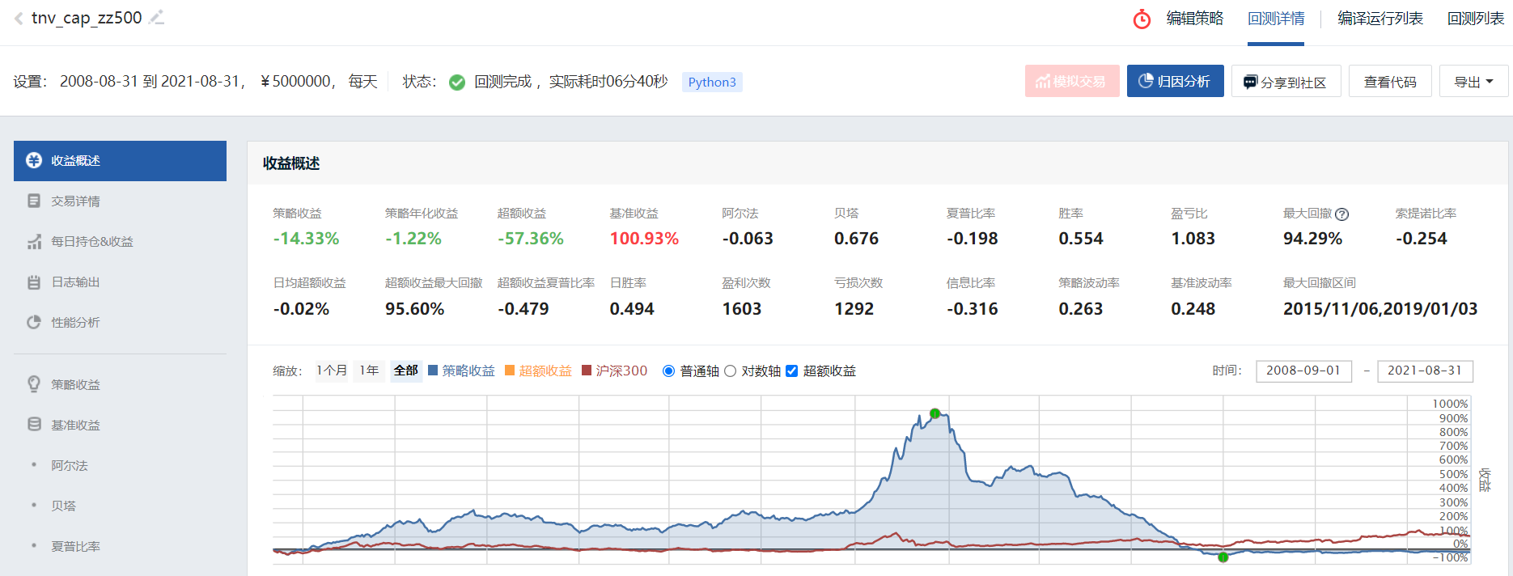Uncheck 超额收益 checkbox
Screen dimensions: 1513x576
tap(791, 371)
